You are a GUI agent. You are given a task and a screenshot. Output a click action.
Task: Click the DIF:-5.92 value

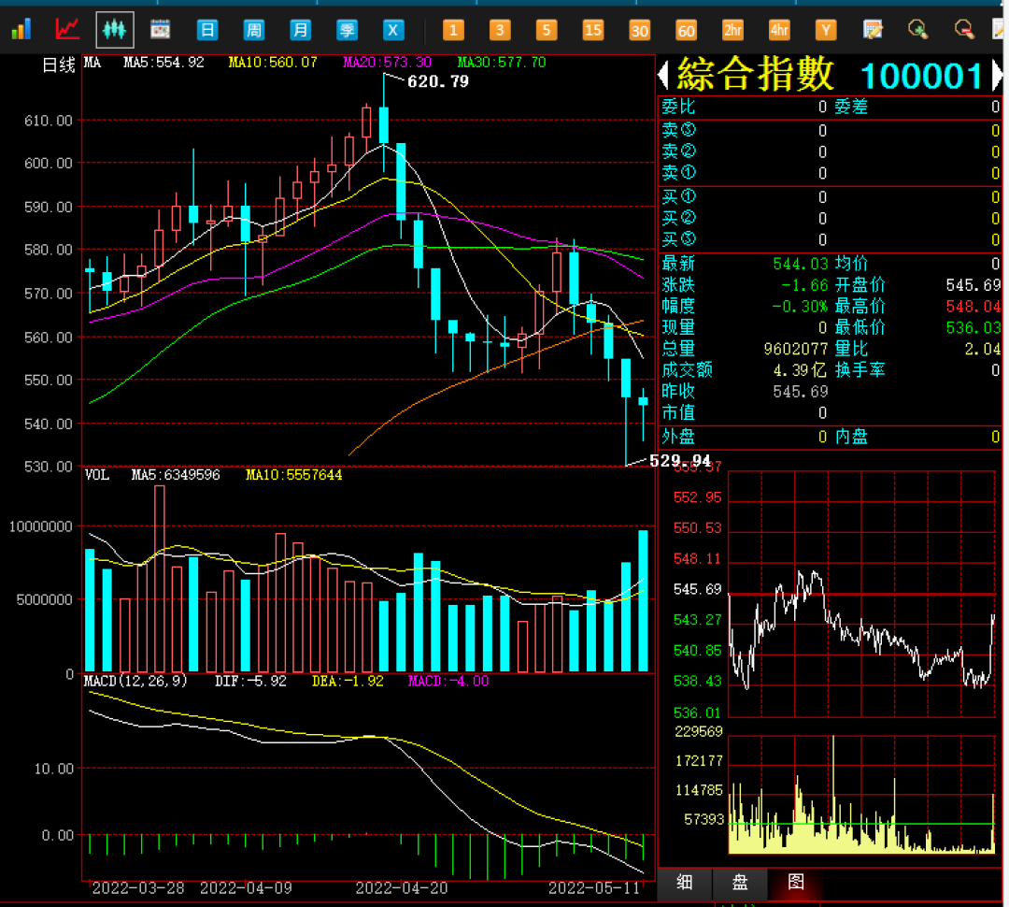[250, 681]
